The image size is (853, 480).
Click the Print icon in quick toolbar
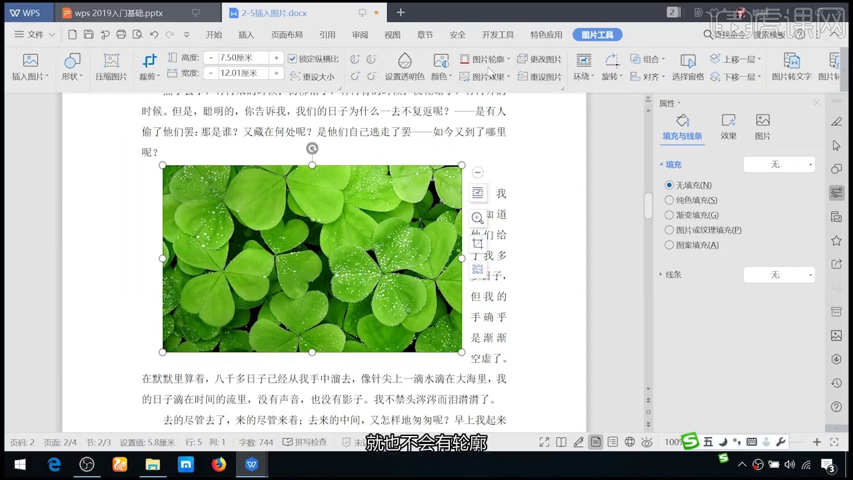click(121, 34)
